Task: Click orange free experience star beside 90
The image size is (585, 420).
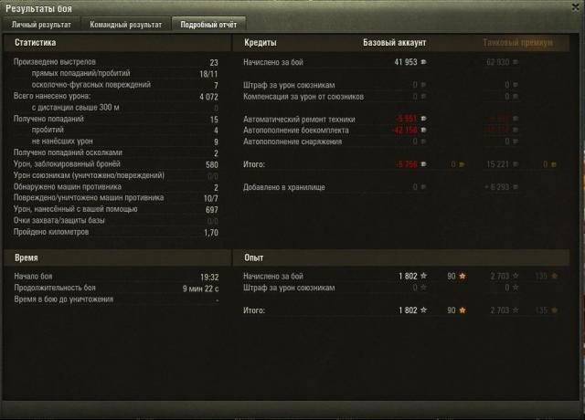Action: coord(463,276)
